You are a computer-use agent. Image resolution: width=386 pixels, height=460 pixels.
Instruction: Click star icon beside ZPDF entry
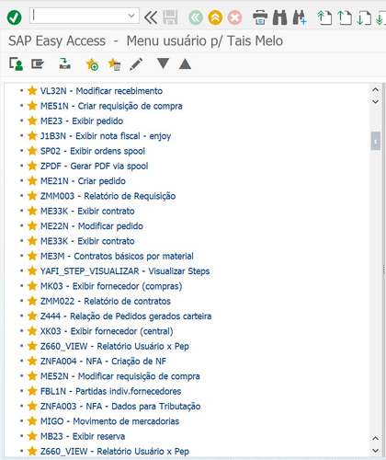[32, 166]
